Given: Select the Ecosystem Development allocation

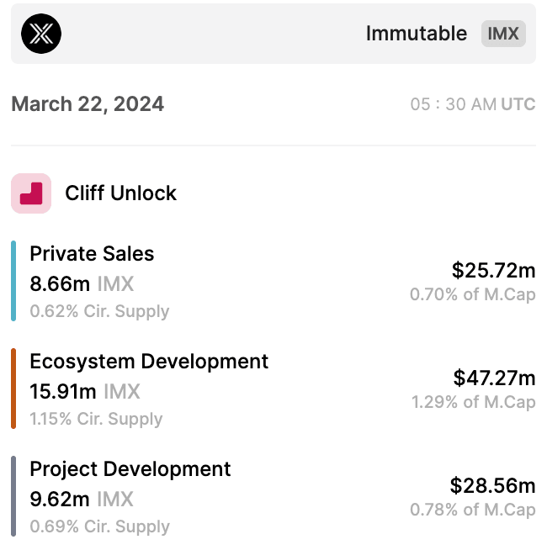Looking at the screenshot, I should [x=149, y=362].
